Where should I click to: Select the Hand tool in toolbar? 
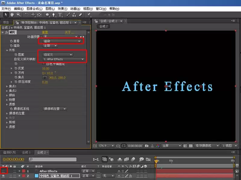click(x=12, y=15)
